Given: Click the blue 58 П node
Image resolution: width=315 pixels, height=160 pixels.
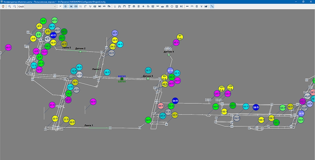Looking at the screenshot, I should pos(256,107).
